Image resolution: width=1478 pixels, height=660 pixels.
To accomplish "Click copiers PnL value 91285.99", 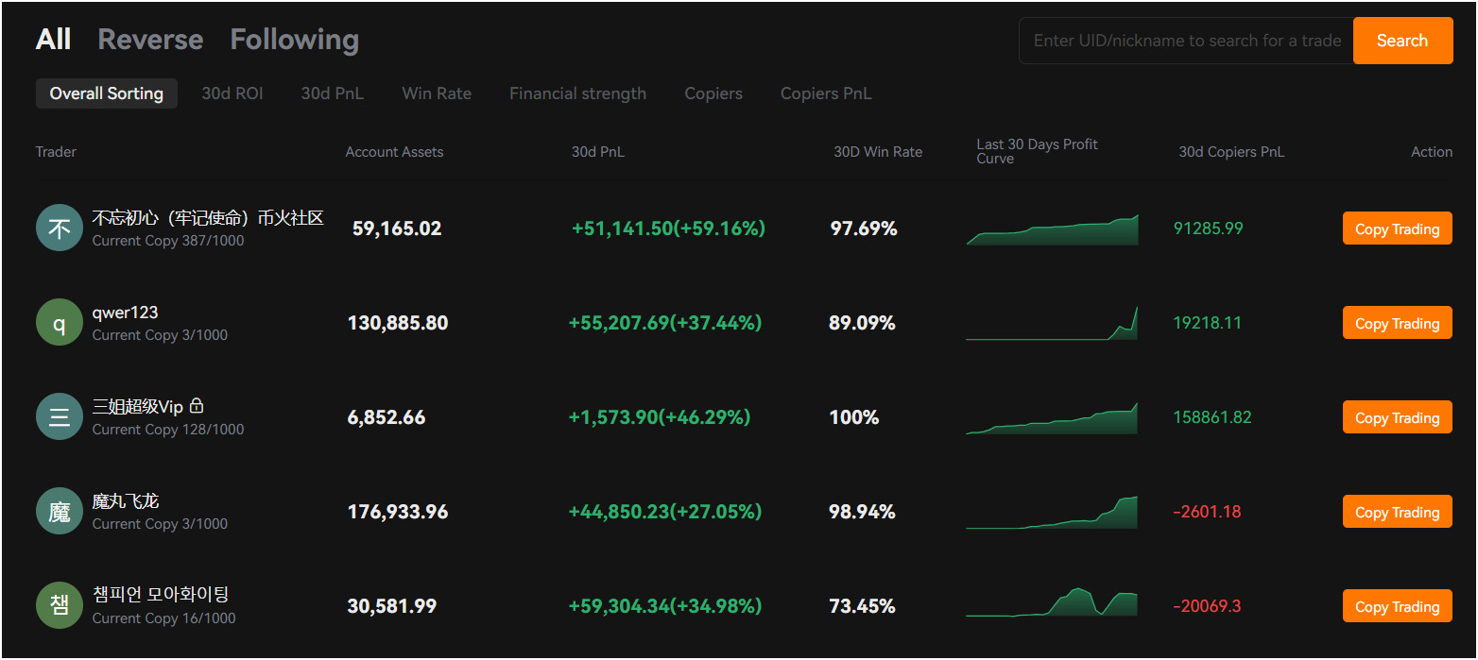I will pyautogui.click(x=1208, y=228).
